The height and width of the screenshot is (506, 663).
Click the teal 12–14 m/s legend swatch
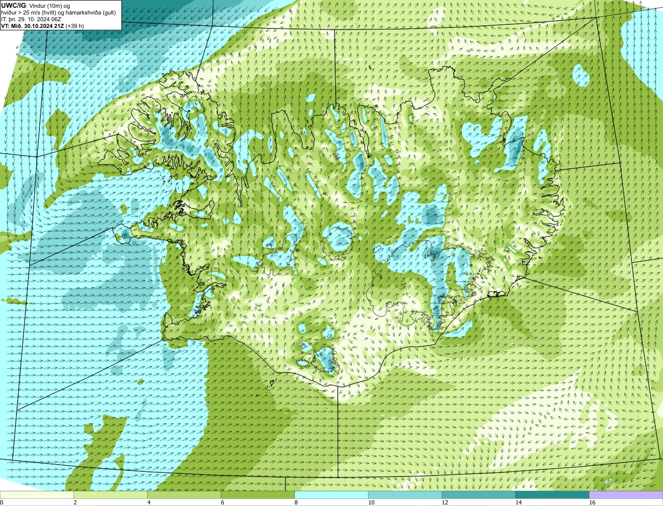(479, 495)
